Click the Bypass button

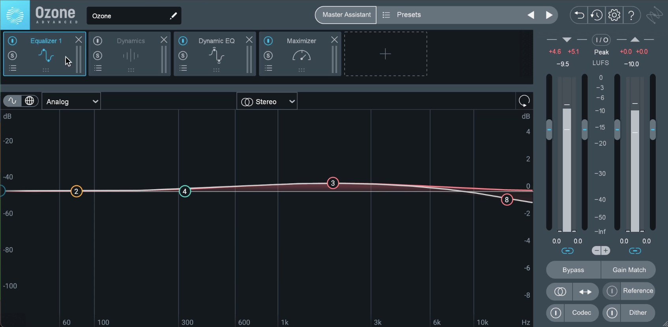[x=573, y=270]
